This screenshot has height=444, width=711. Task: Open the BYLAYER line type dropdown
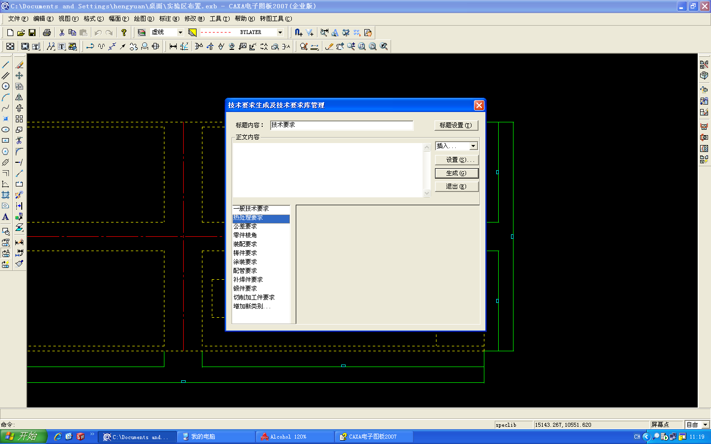click(x=280, y=33)
